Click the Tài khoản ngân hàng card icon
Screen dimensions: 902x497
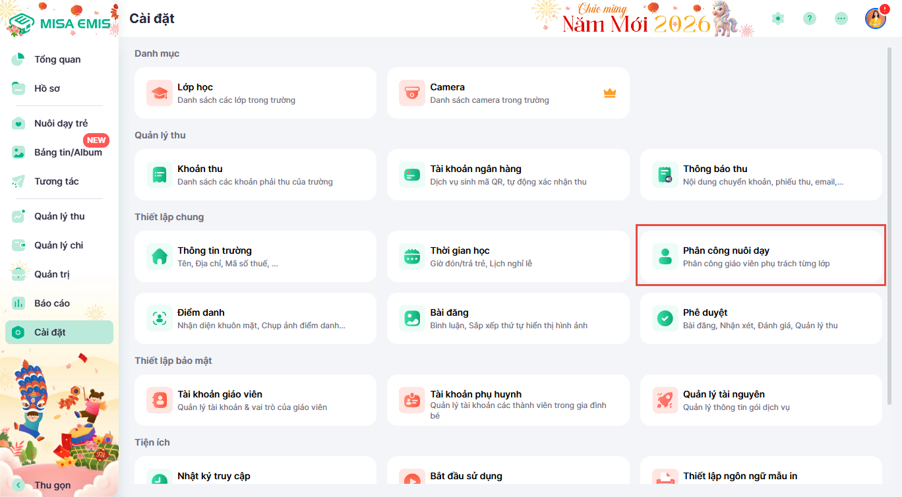[x=412, y=175]
